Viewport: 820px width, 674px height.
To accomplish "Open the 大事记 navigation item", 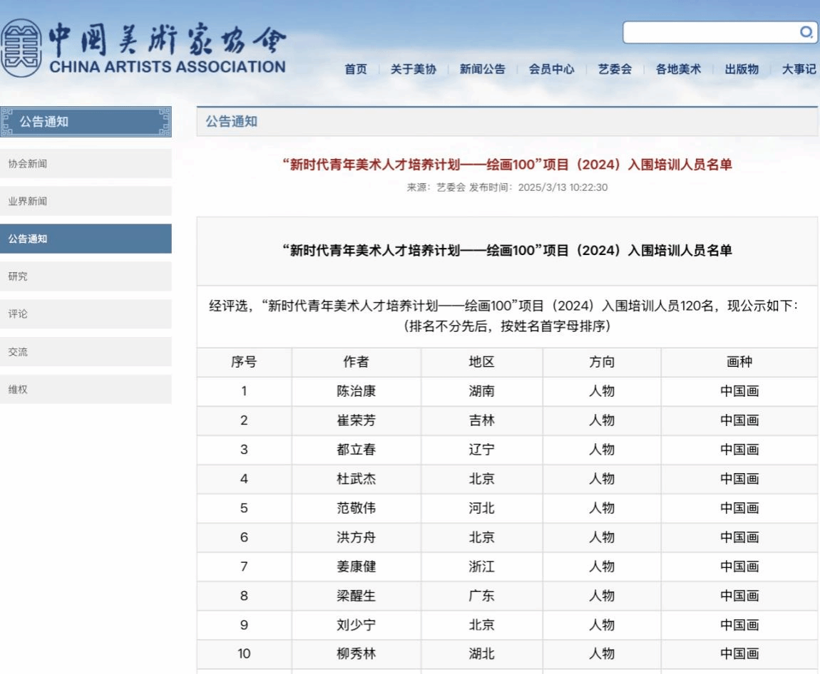I will point(799,69).
